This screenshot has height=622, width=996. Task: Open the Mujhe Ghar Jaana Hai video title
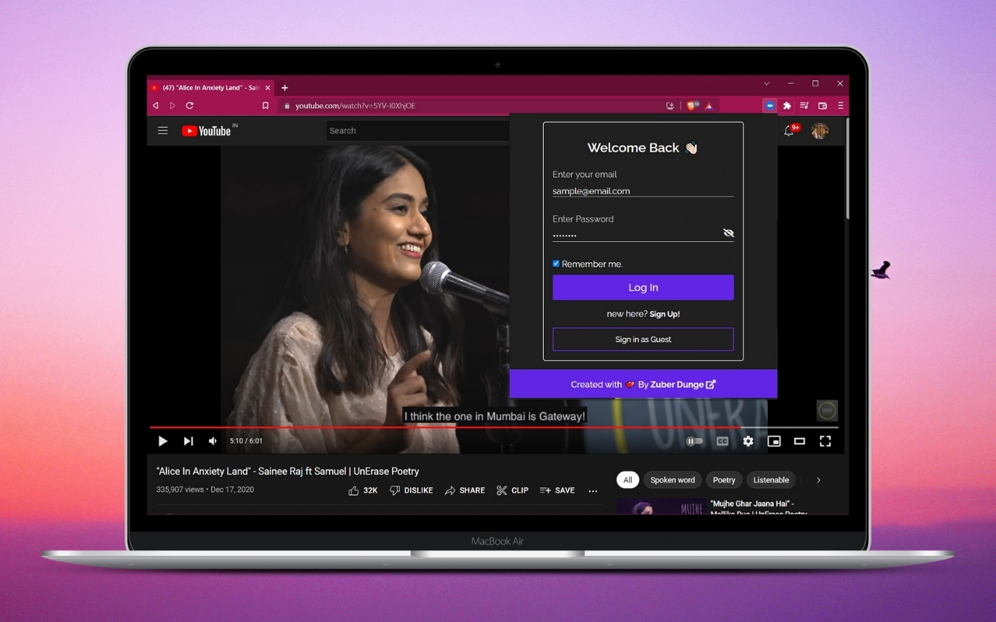pyautogui.click(x=759, y=508)
